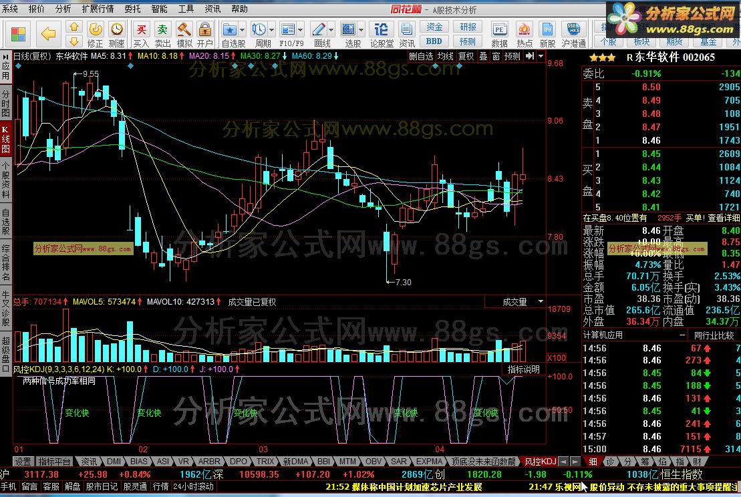Open the 系统 menu

pos(10,9)
